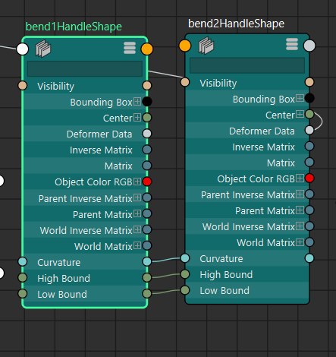The image size is (336, 357).
Task: Expand Bounding Box attribute on bend2HandleShape
Action: point(300,98)
